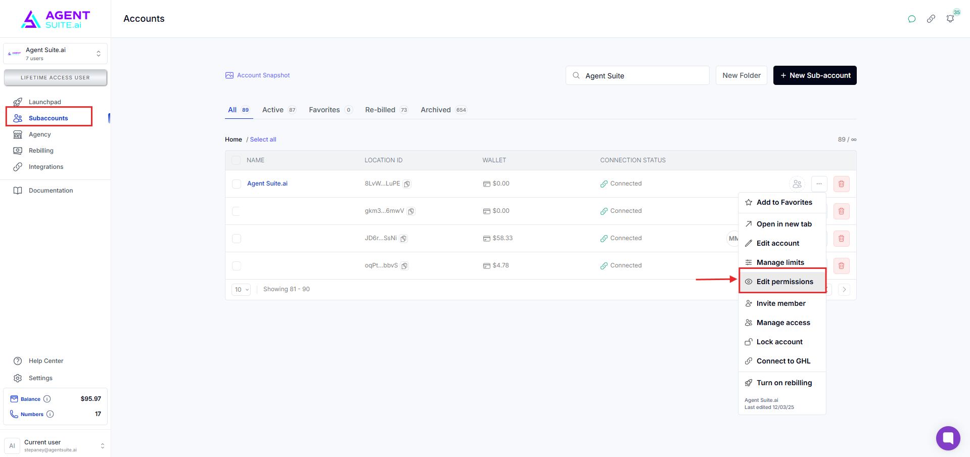The image size is (970, 457).
Task: Click the Balance info icon
Action: point(47,399)
